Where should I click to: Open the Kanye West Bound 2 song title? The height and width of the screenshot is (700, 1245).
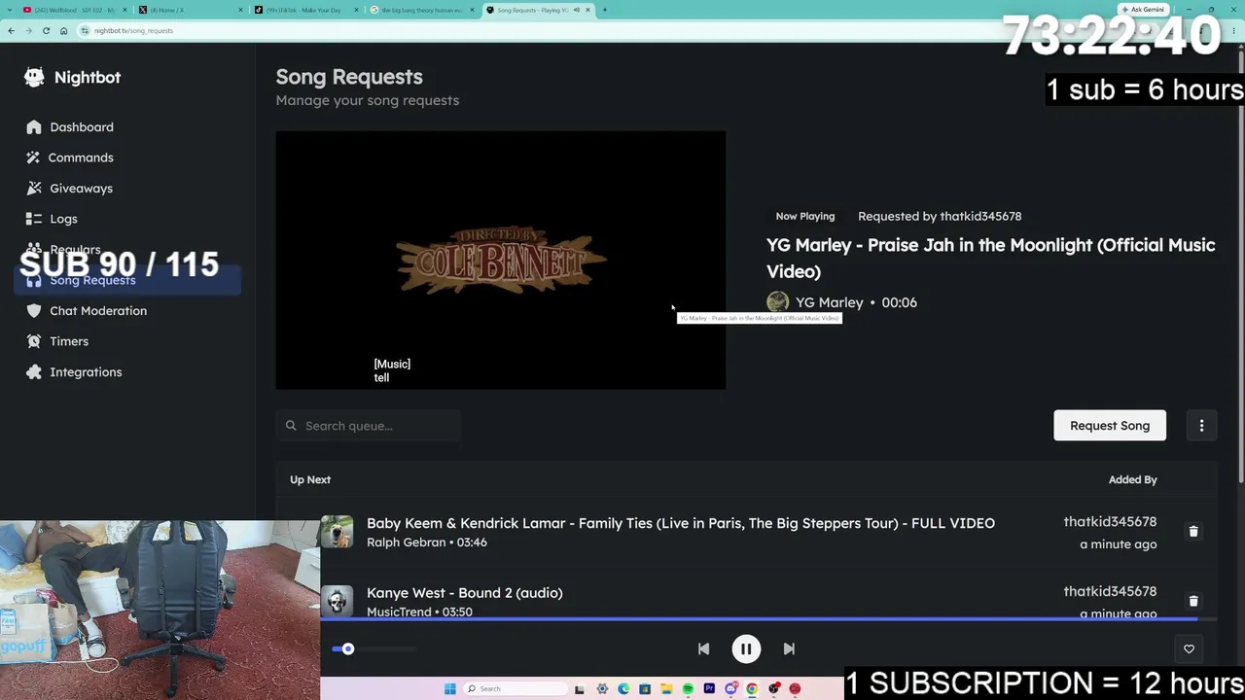[465, 593]
